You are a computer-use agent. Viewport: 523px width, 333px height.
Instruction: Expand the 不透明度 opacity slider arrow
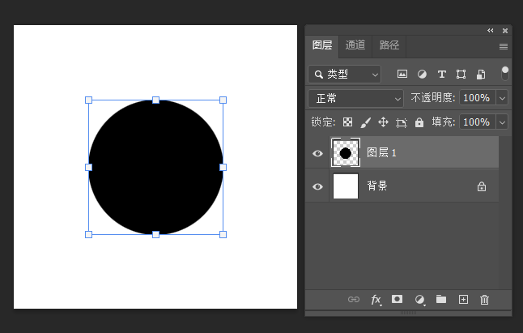(502, 98)
